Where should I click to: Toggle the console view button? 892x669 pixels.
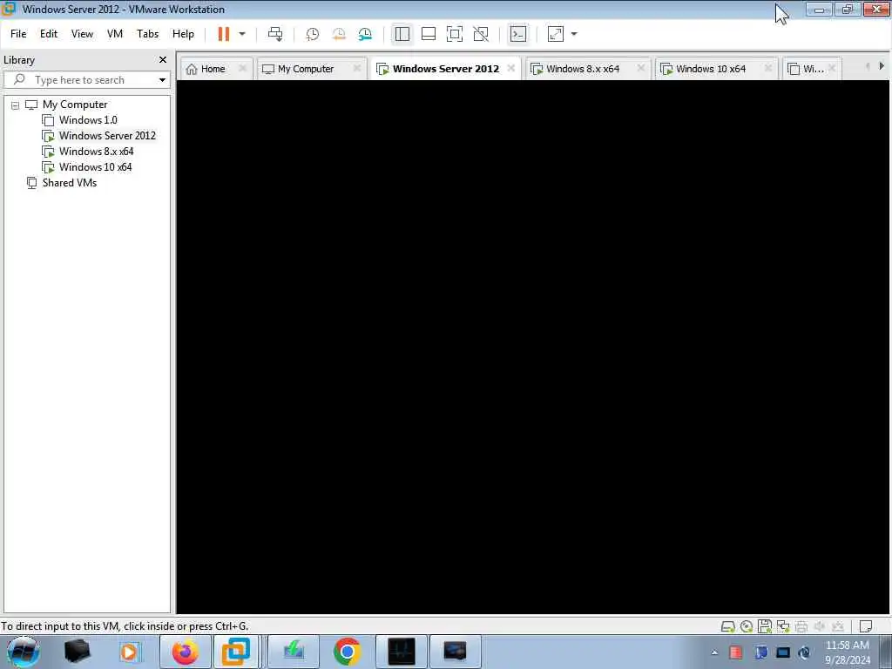point(517,34)
